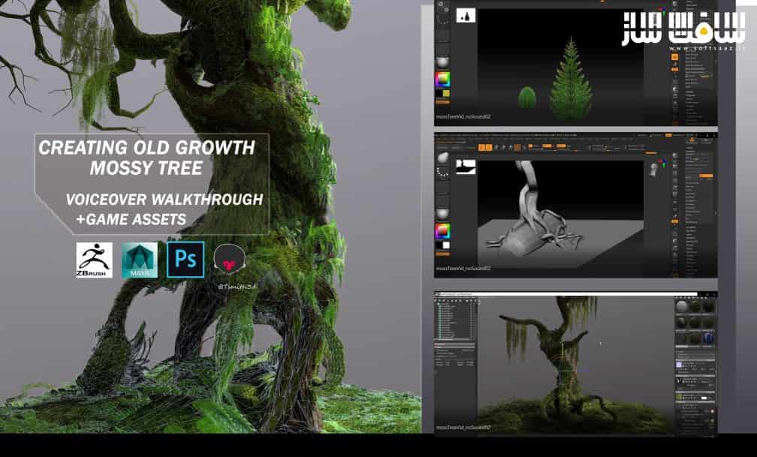Pick a color in middle ZBrush color picker
Image resolution: width=757 pixels, height=457 pixels.
click(x=442, y=230)
